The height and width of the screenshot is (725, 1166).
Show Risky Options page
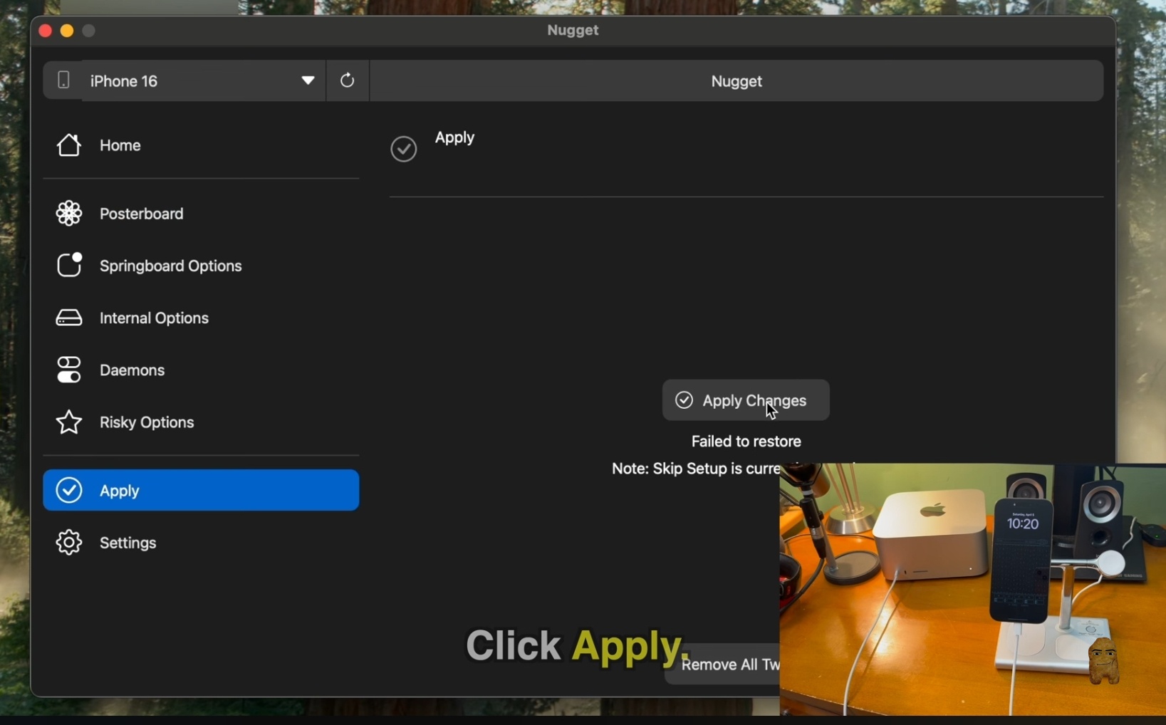(x=201, y=422)
